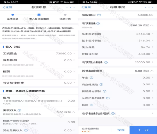Show help for 免税收入

[x=19, y=110]
